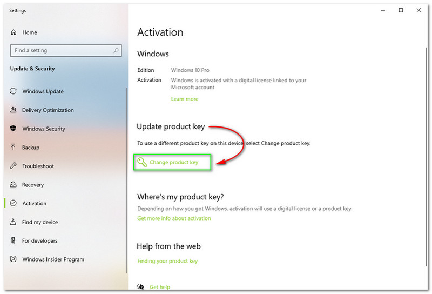This screenshot has width=432, height=294.
Task: Click the For developers icon
Action: point(13,241)
